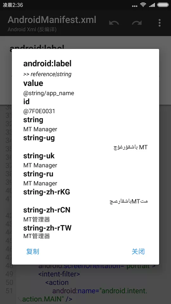Click the 关闭 close button
This screenshot has height=304, width=171.
click(138, 251)
